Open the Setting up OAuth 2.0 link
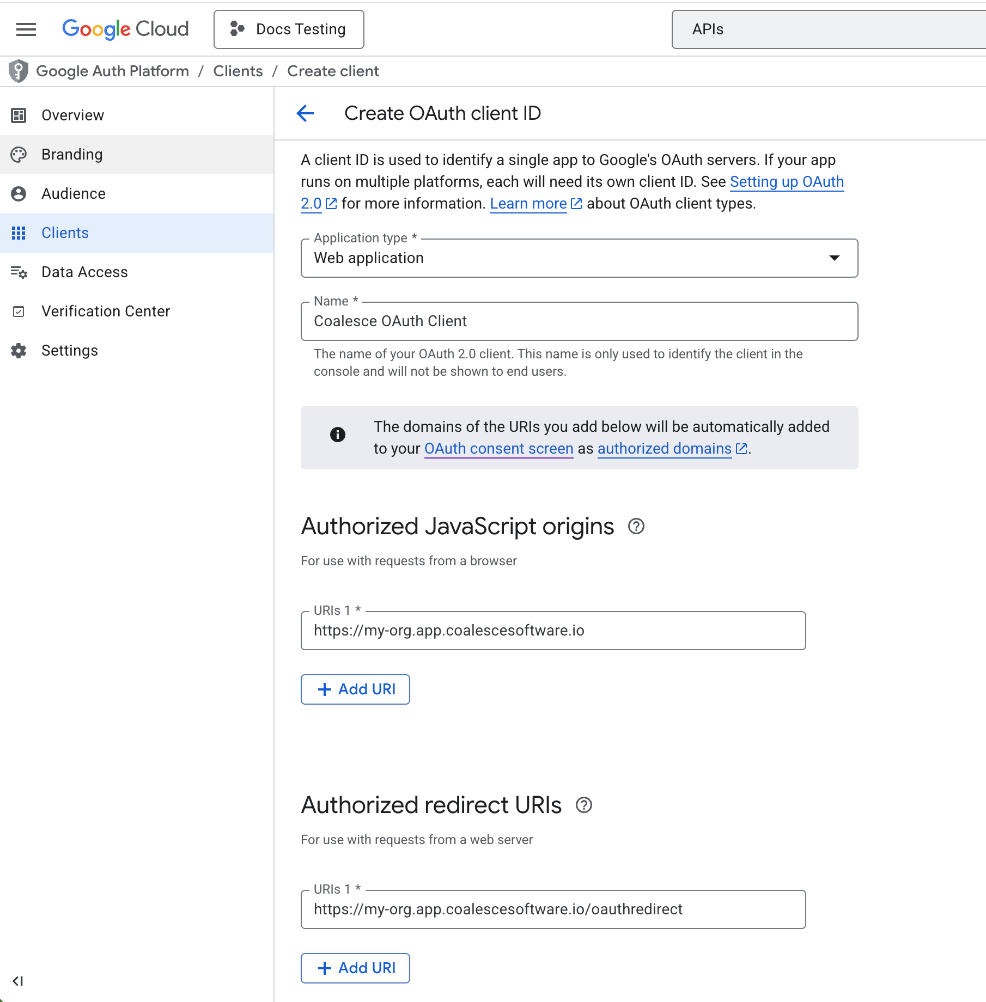Viewport: 986px width, 1002px height. coord(787,182)
